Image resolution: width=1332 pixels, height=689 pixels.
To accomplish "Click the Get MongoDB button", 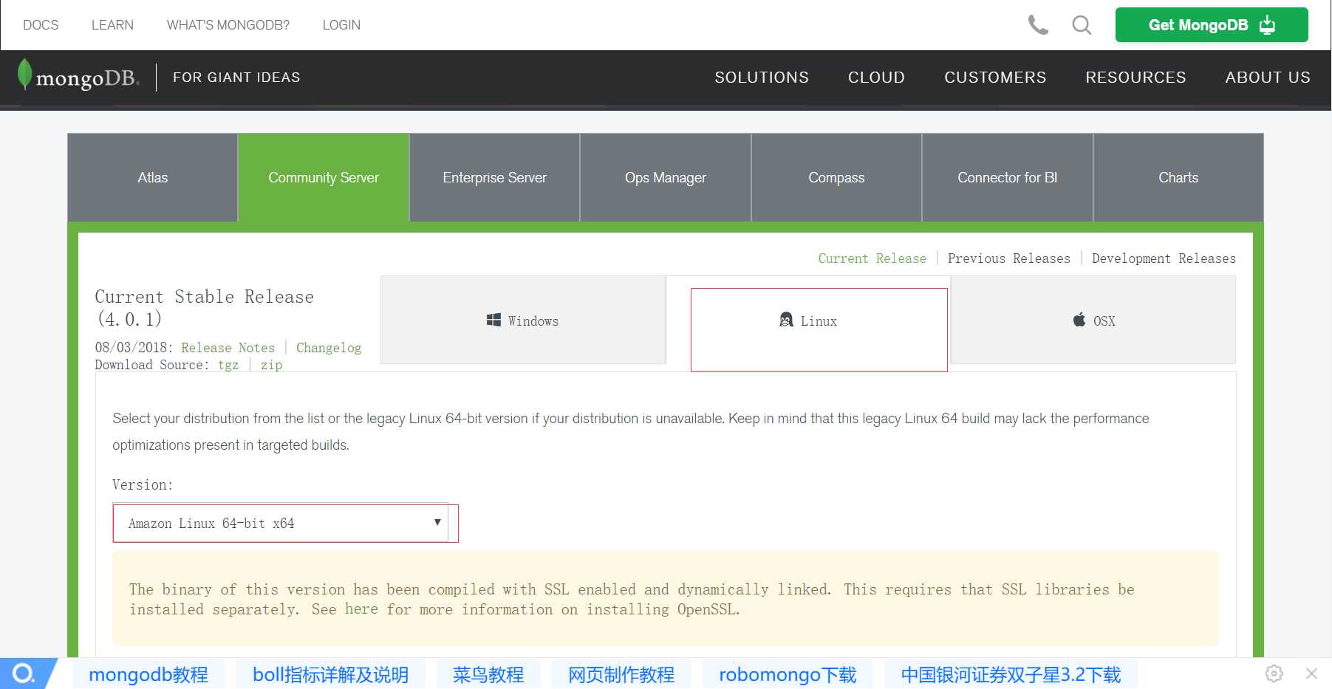I will pyautogui.click(x=1212, y=25).
